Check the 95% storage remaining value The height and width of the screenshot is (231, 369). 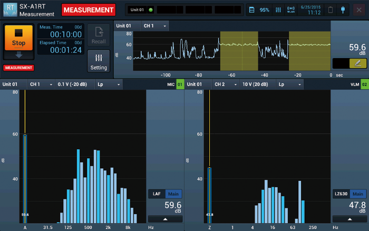(264, 10)
